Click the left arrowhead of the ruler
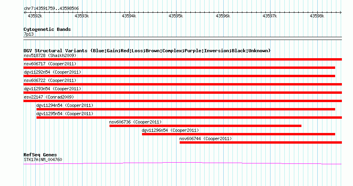This screenshot has height=186, width=353. coord(25,13)
